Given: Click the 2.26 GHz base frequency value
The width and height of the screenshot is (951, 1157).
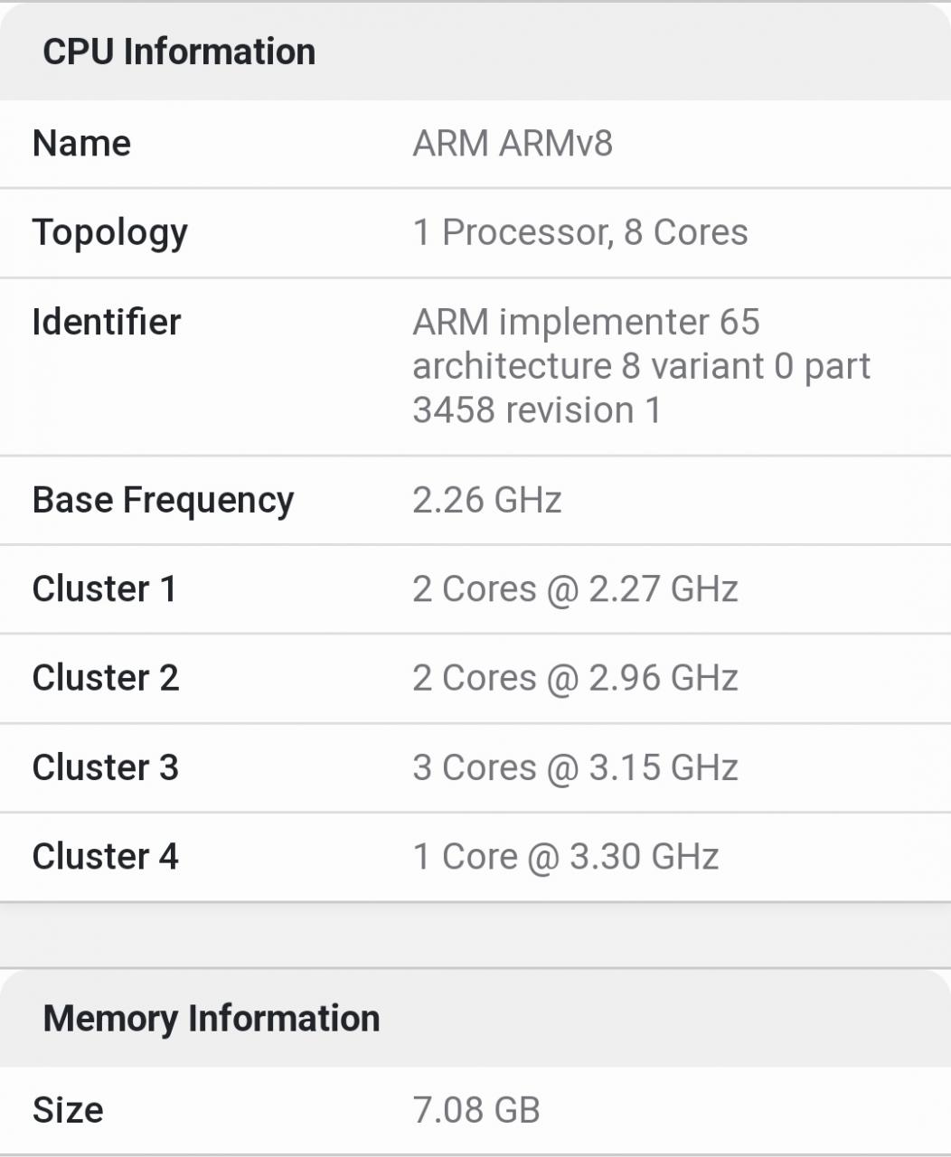Looking at the screenshot, I should pyautogui.click(x=487, y=499).
